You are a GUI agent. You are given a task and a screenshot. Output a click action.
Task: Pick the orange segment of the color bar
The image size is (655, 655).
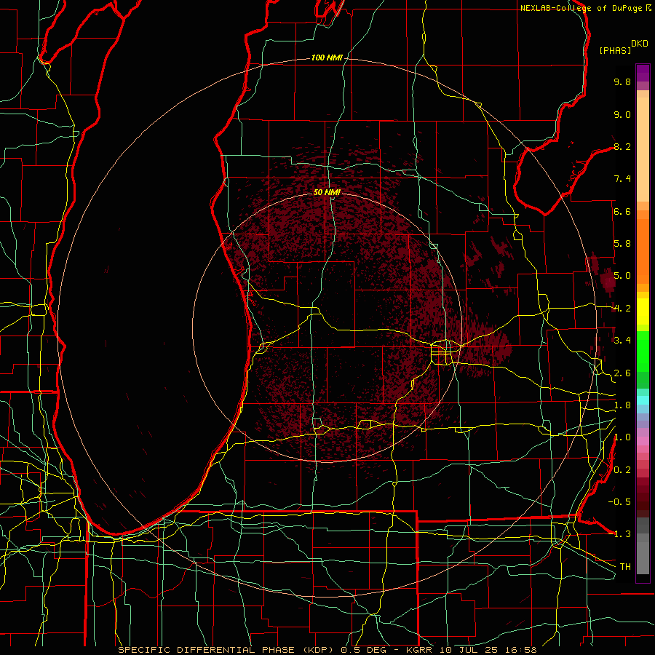click(x=643, y=250)
